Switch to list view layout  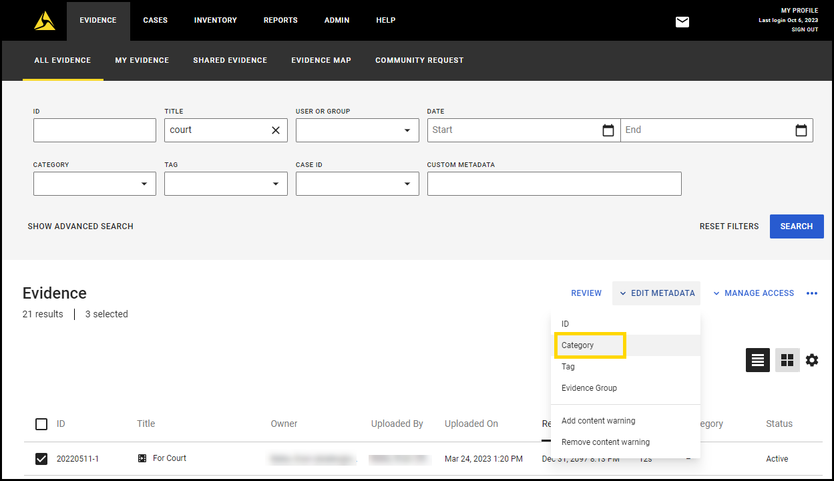coord(757,360)
